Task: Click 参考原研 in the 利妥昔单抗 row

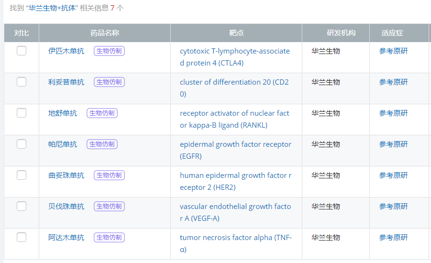Action: point(393,82)
